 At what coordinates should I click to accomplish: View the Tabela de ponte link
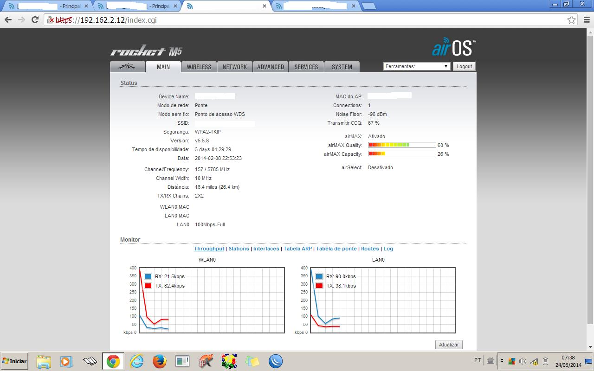[x=336, y=249]
